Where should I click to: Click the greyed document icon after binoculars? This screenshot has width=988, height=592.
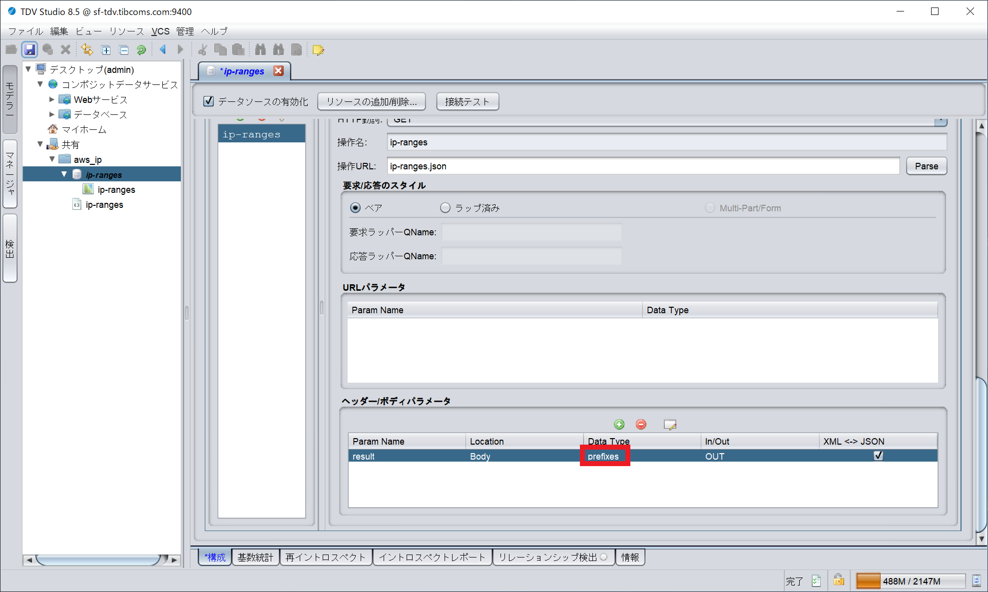pos(297,49)
